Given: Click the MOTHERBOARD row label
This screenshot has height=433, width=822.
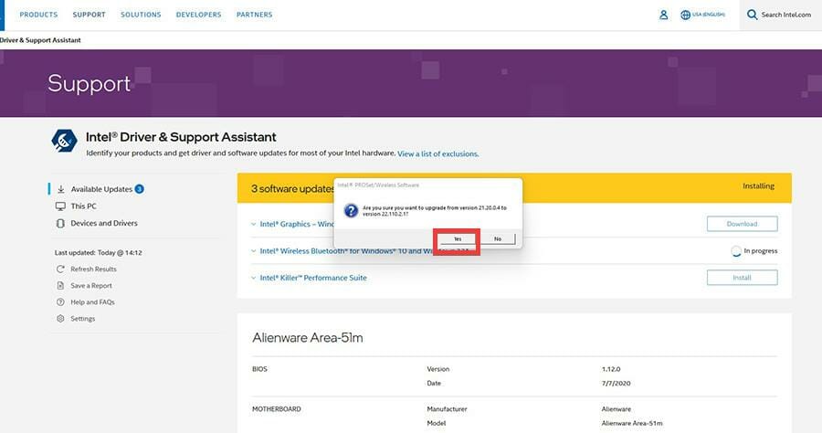Looking at the screenshot, I should 277,409.
